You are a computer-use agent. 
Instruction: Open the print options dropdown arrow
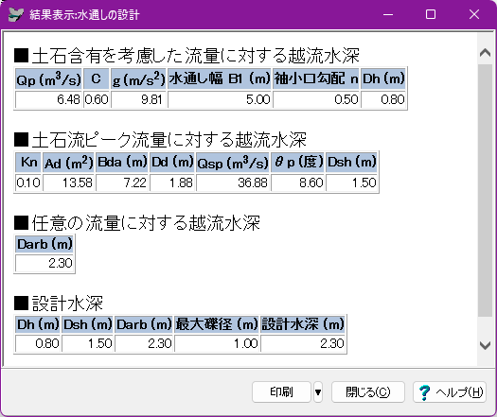[318, 392]
